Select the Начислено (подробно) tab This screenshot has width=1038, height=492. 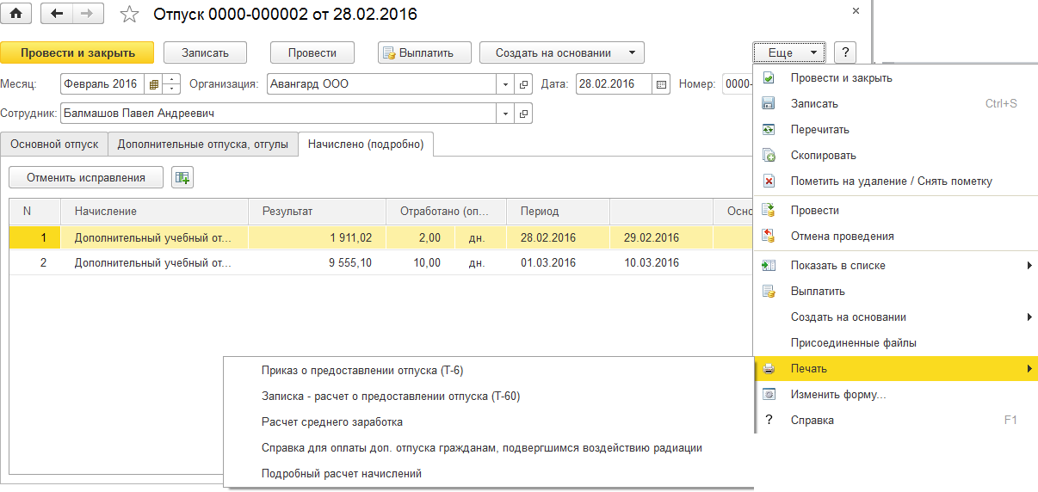[366, 144]
